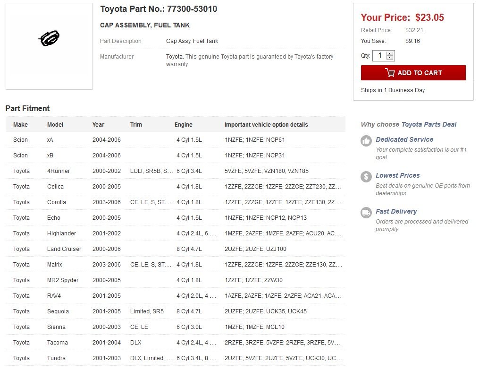Click the You Save $9.16 amount
The width and height of the screenshot is (479, 371).
click(x=413, y=41)
